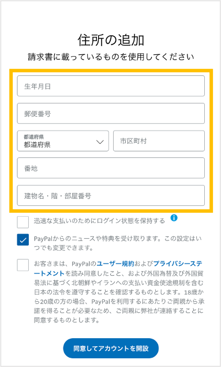Focus the 郵便番号 input field
The image size is (221, 367).
point(111,113)
